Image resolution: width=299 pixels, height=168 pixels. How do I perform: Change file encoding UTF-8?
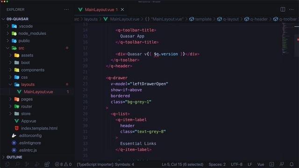(237, 164)
